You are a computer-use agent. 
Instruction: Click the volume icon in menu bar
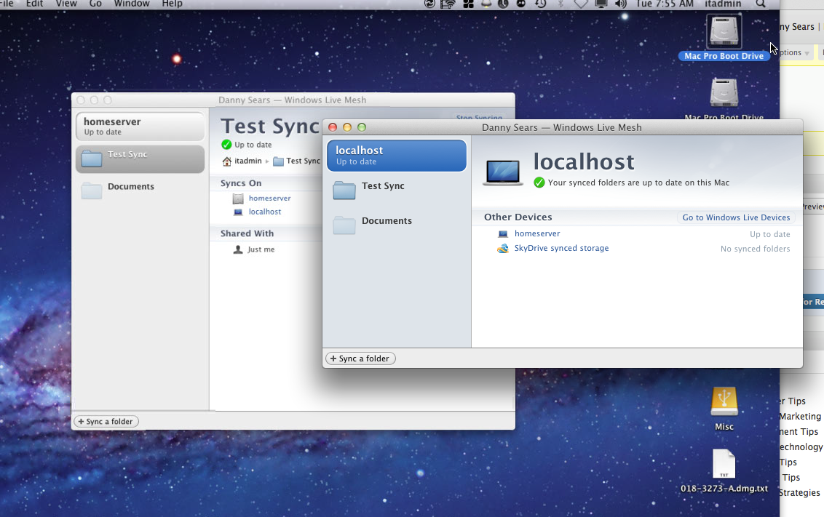point(621,4)
